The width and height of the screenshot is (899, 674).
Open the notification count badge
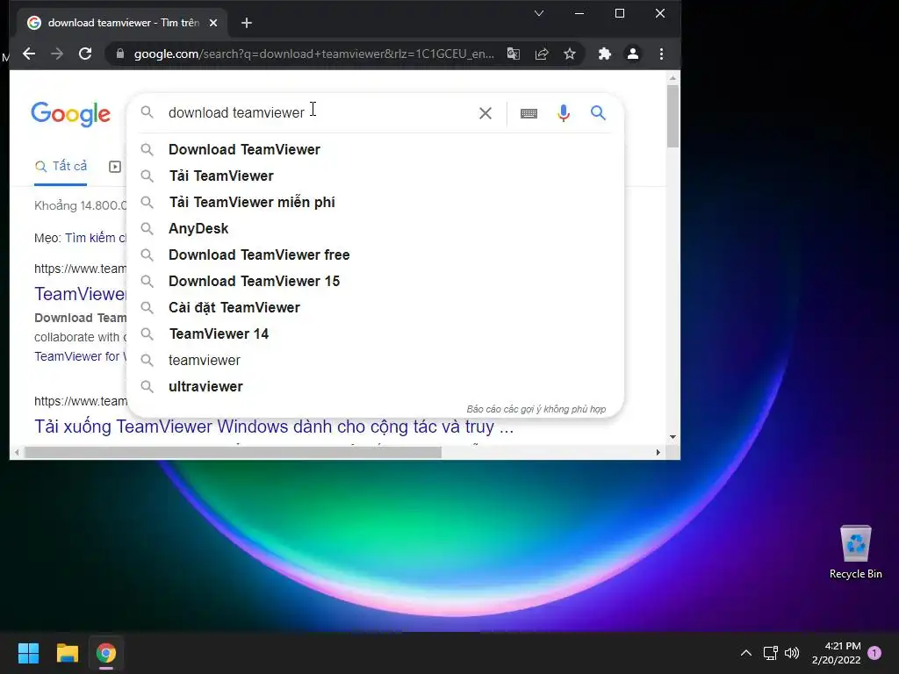874,653
